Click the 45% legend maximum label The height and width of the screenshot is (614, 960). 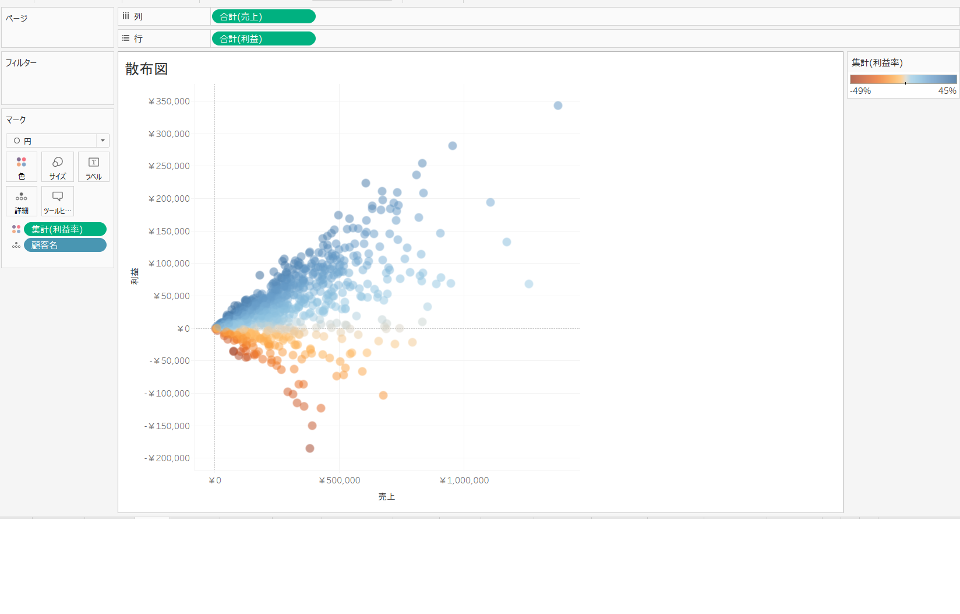click(947, 91)
